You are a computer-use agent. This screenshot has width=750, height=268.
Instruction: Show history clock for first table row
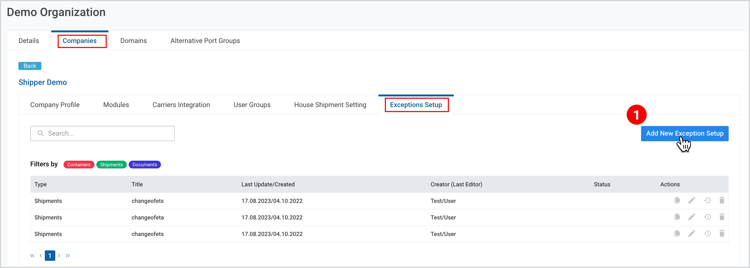(x=707, y=200)
